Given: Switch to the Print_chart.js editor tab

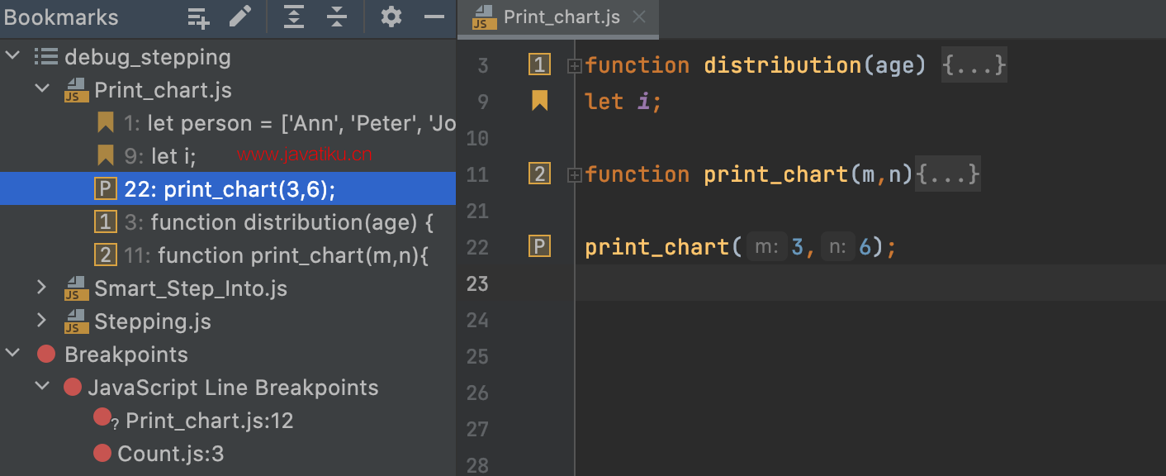Looking at the screenshot, I should [x=557, y=17].
